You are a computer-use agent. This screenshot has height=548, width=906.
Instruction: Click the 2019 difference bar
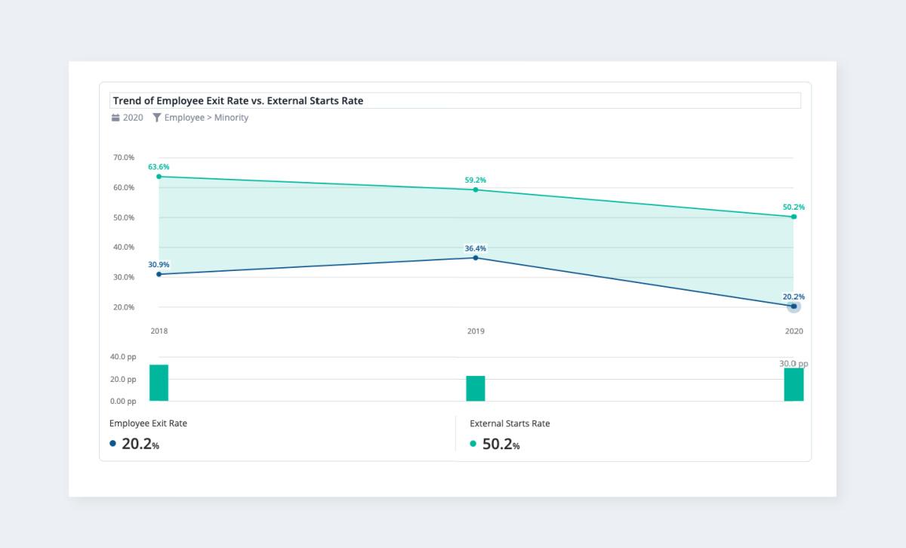pos(476,388)
